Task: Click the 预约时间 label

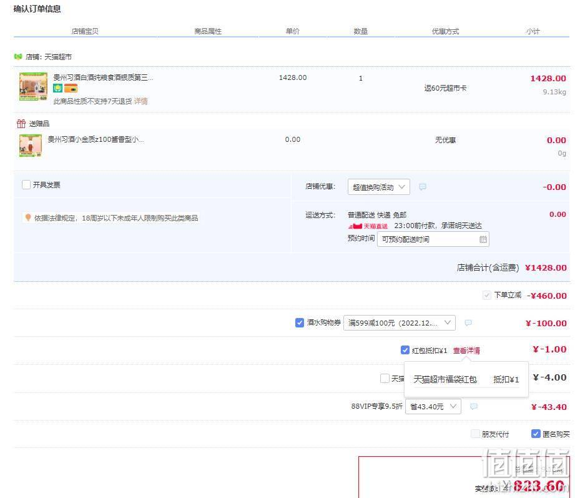Action: (361, 239)
